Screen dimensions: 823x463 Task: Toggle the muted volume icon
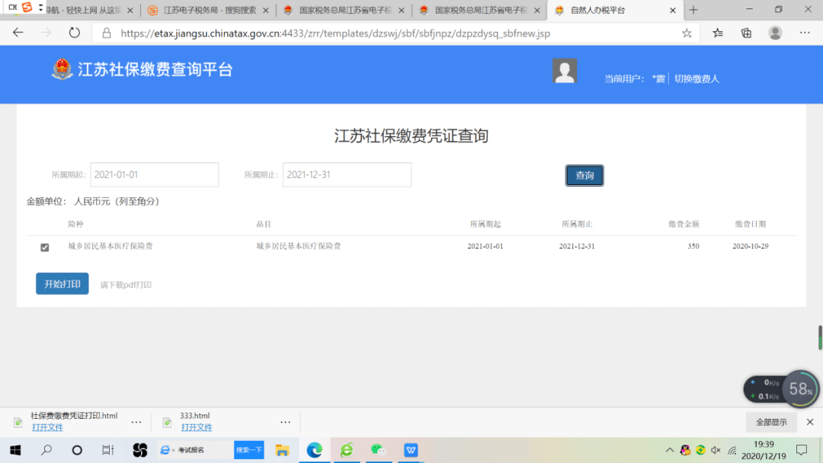(716, 450)
